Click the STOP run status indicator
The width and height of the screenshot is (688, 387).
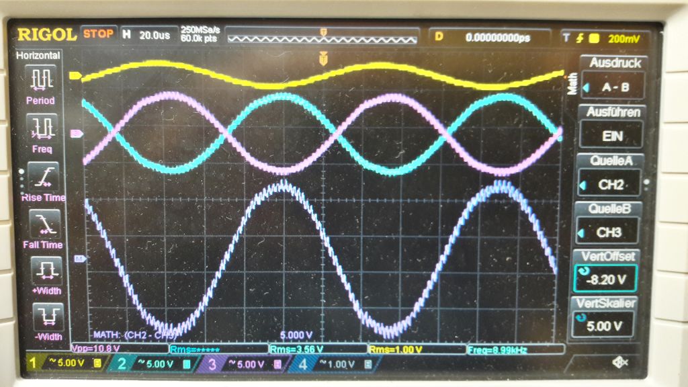pyautogui.click(x=98, y=34)
